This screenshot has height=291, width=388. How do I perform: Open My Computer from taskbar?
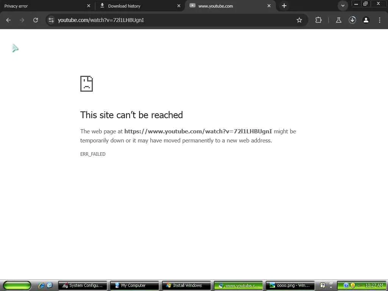click(135, 286)
